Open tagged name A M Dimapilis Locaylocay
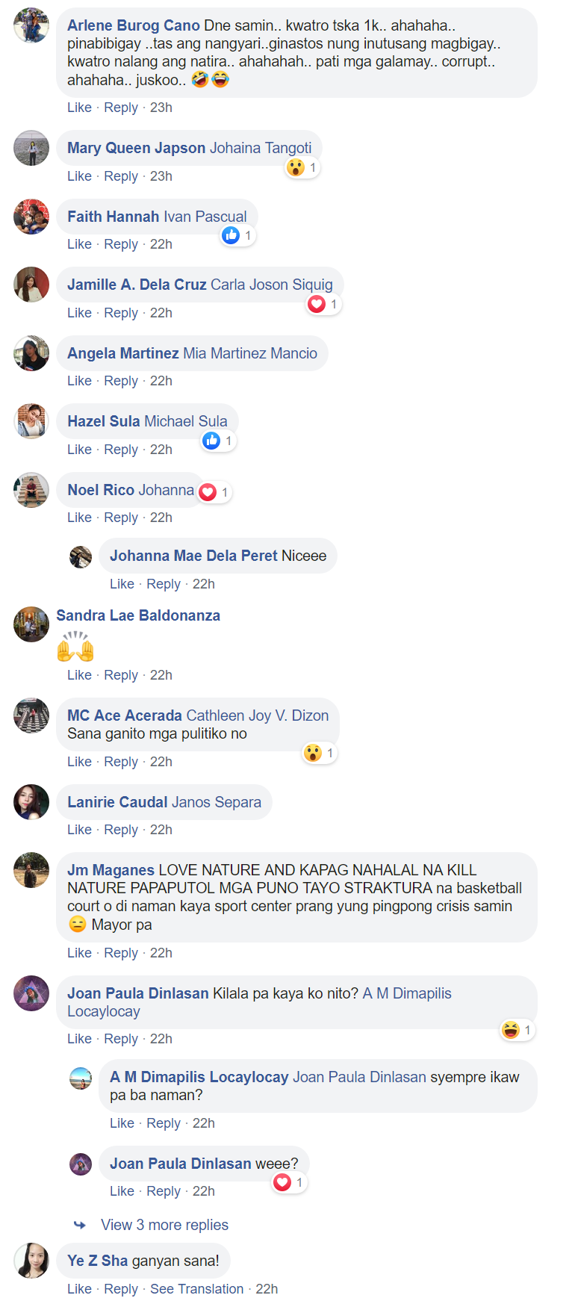 (x=259, y=1002)
